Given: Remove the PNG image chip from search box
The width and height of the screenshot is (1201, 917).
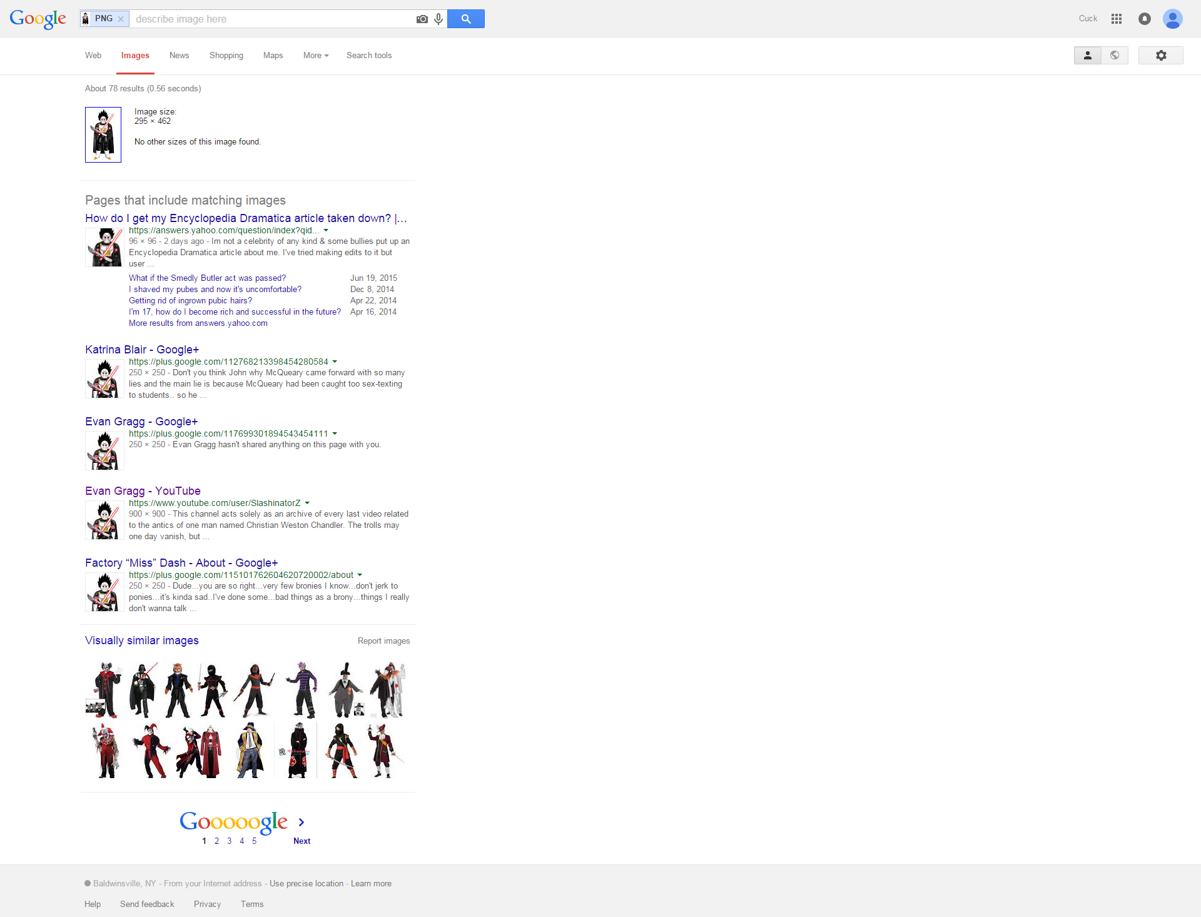Looking at the screenshot, I should (121, 19).
